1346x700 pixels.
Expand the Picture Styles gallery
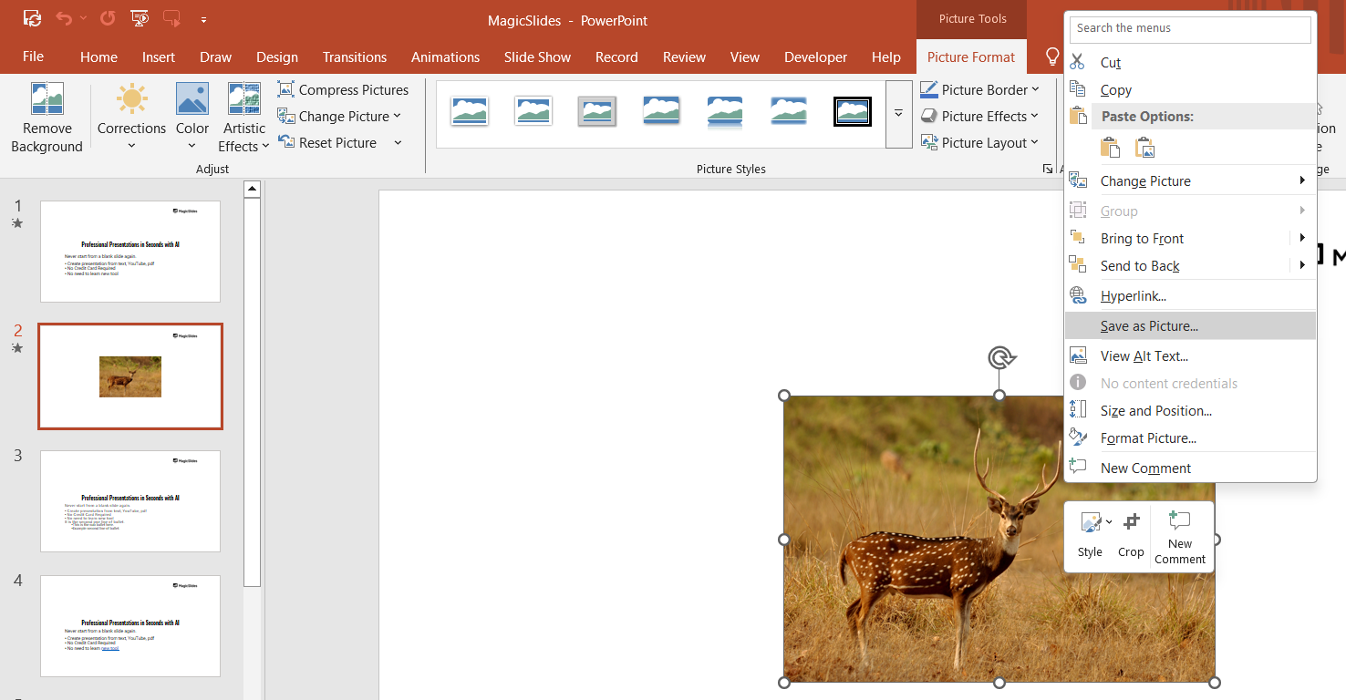[x=898, y=114]
